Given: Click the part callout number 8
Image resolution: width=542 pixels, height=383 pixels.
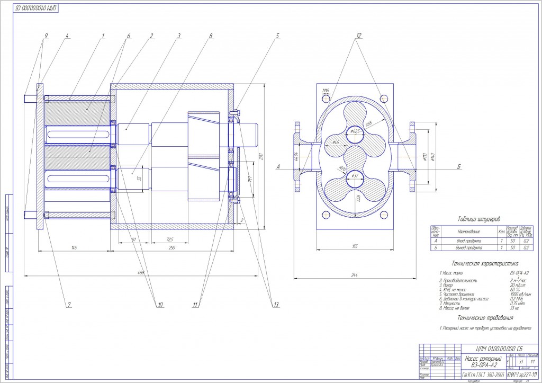Looking at the screenshot, I should (211, 35).
